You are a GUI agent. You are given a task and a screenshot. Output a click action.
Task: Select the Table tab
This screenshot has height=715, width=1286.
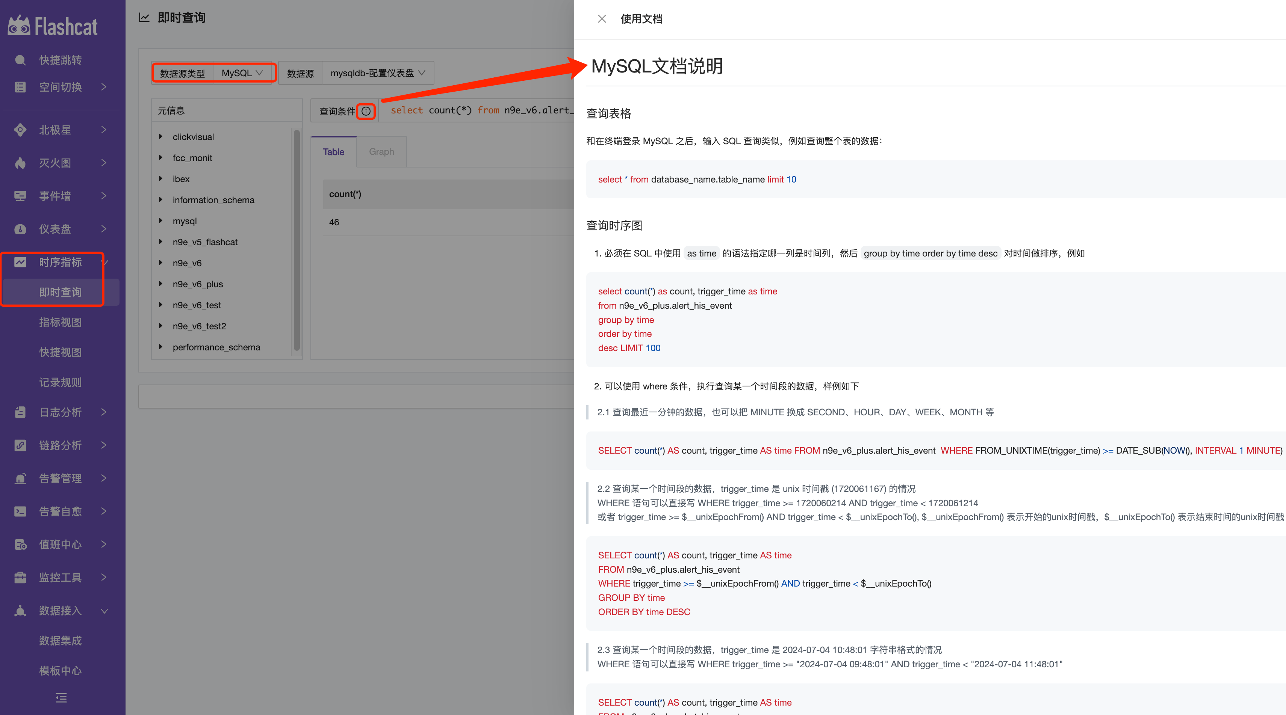pos(333,152)
